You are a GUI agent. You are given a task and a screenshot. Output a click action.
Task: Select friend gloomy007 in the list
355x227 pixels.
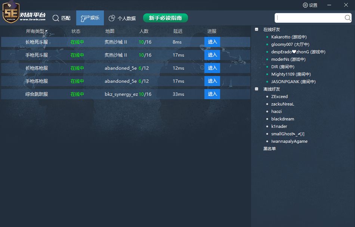tap(290, 44)
